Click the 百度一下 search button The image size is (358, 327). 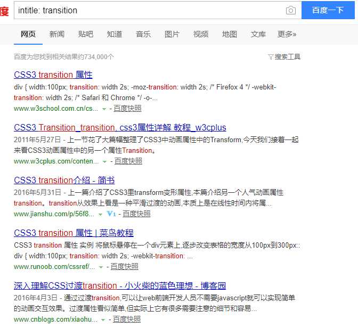328,10
